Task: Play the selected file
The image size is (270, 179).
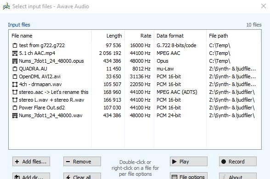Action: coord(189,162)
